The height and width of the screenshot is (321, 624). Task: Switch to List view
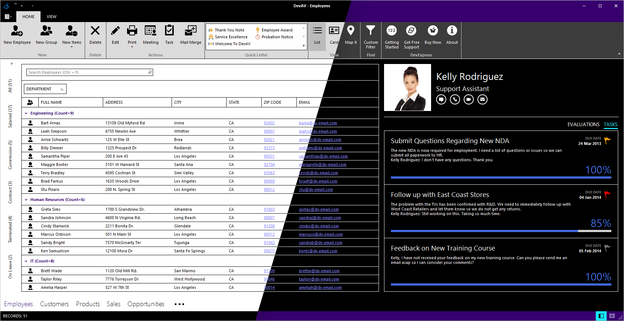pyautogui.click(x=317, y=31)
